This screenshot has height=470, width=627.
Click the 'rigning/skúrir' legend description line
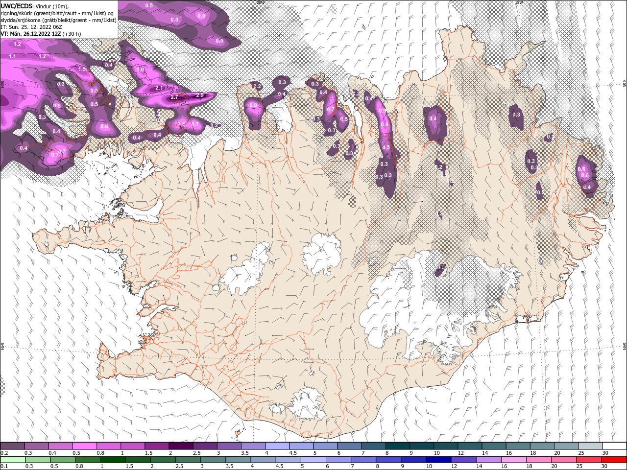(57, 13)
